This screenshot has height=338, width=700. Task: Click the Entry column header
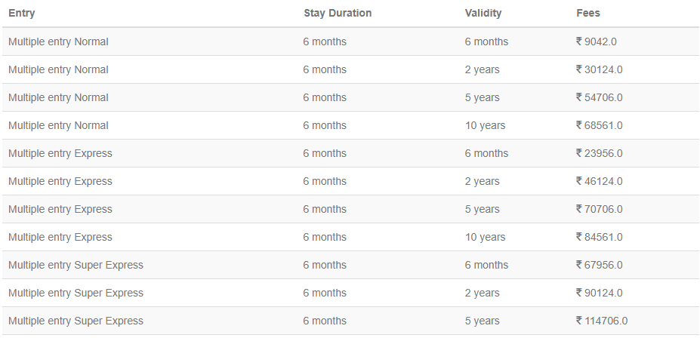22,14
